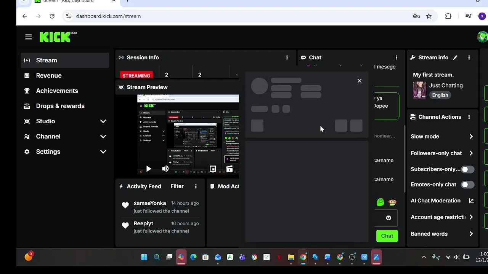The image size is (488, 274).
Task: Open Microsoft Edge from the taskbar
Action: coord(193,257)
